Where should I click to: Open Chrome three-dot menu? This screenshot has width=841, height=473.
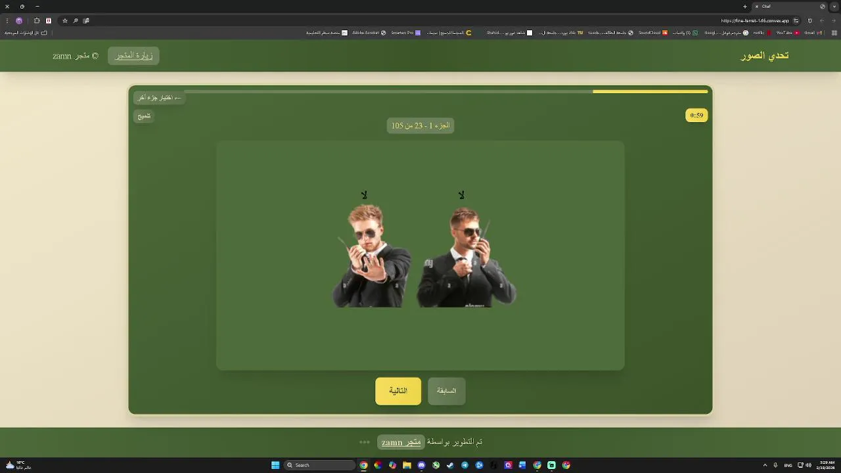point(7,20)
